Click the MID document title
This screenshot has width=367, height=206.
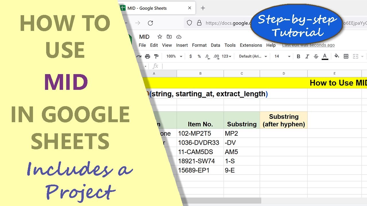pos(144,37)
